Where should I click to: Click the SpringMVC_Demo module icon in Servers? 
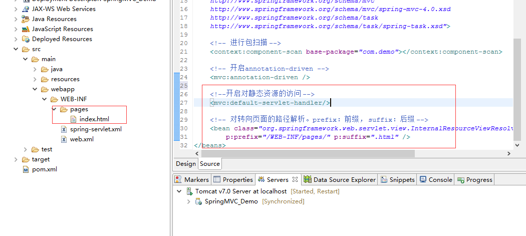[199, 201]
